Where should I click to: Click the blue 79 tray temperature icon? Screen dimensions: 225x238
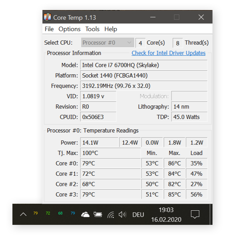click(x=73, y=213)
